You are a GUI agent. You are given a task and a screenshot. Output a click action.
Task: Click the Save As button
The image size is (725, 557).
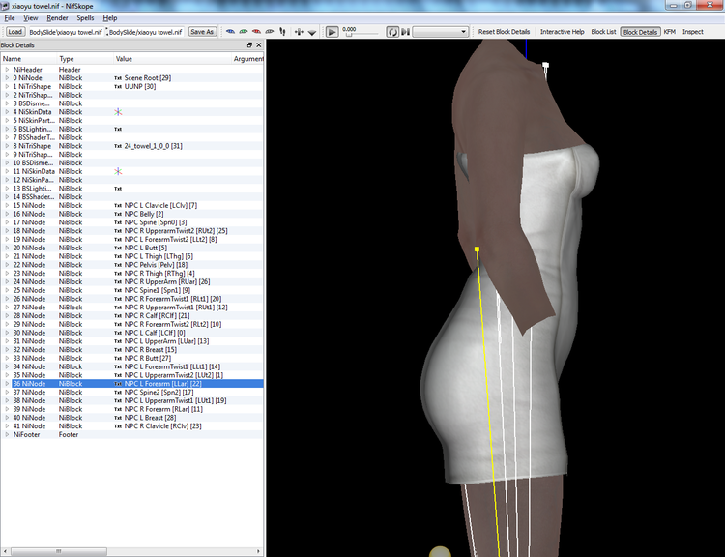[202, 32]
